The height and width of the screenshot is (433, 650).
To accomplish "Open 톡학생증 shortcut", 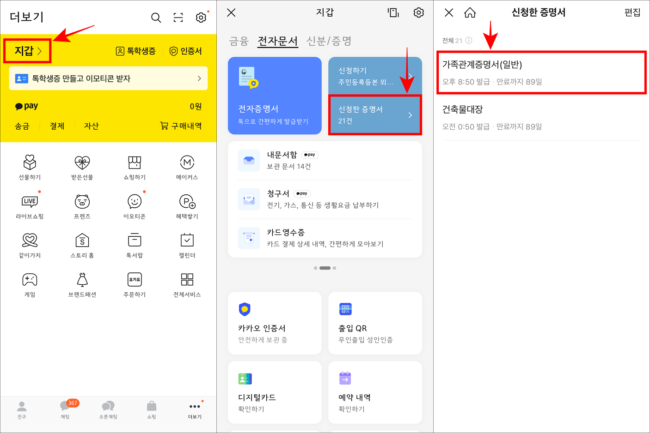I will (x=135, y=51).
